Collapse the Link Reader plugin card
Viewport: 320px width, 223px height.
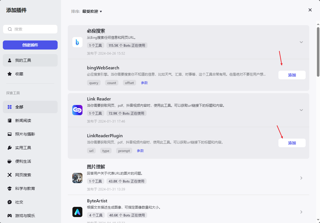(x=301, y=110)
